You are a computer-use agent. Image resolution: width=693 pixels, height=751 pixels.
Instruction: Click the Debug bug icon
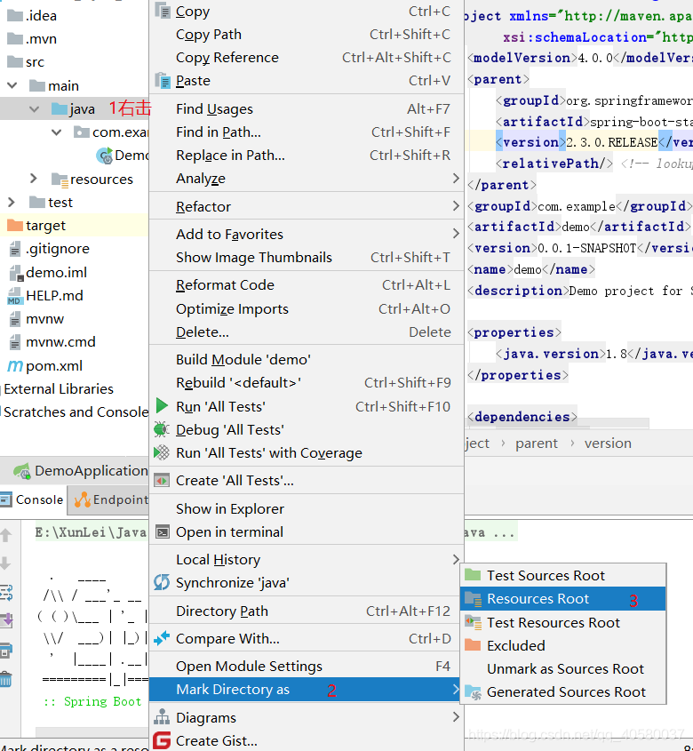point(162,429)
